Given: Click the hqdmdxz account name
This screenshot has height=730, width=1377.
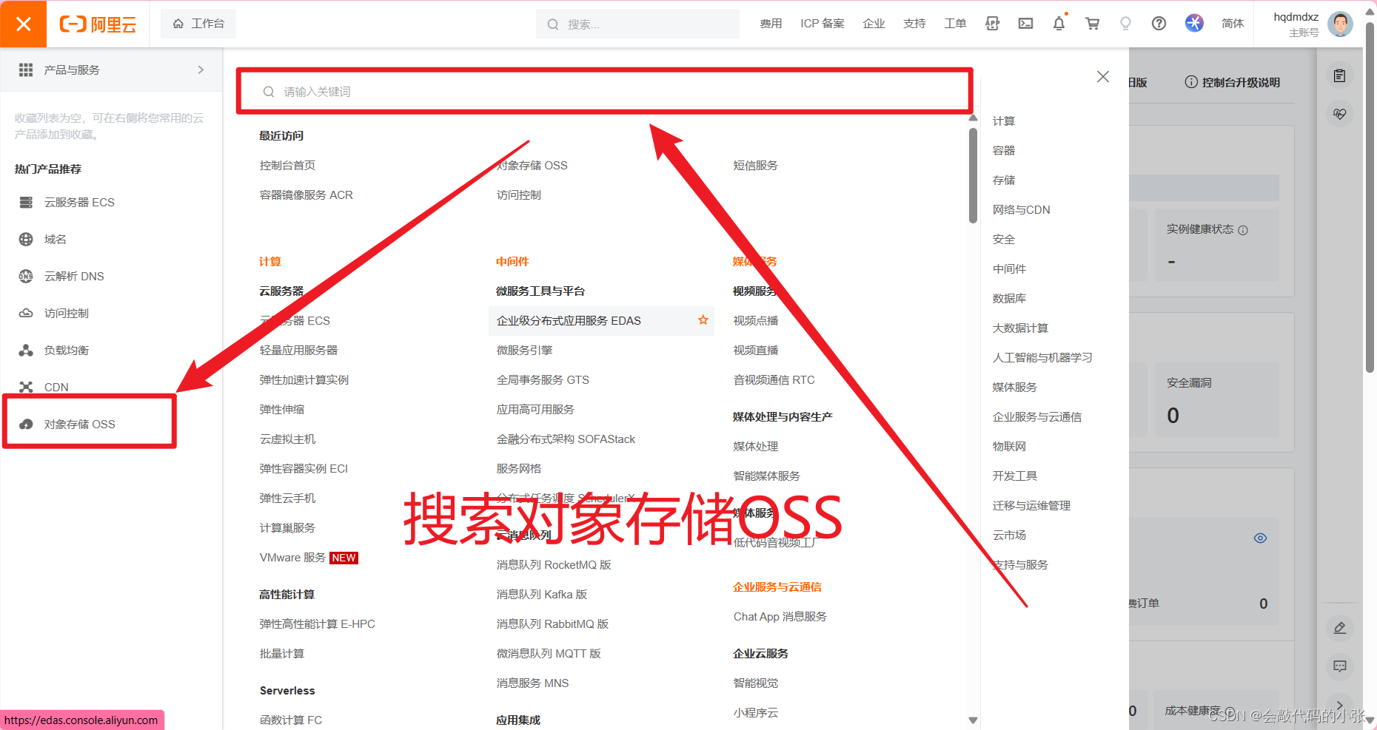Looking at the screenshot, I should [1296, 17].
